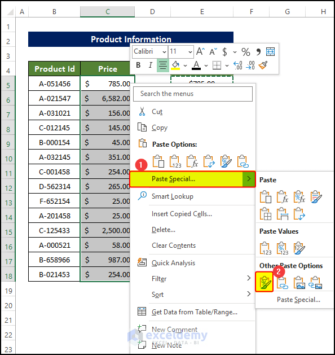Click Borders icon in mini toolbar

point(217,65)
